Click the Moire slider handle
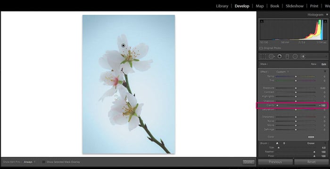 click(296, 125)
